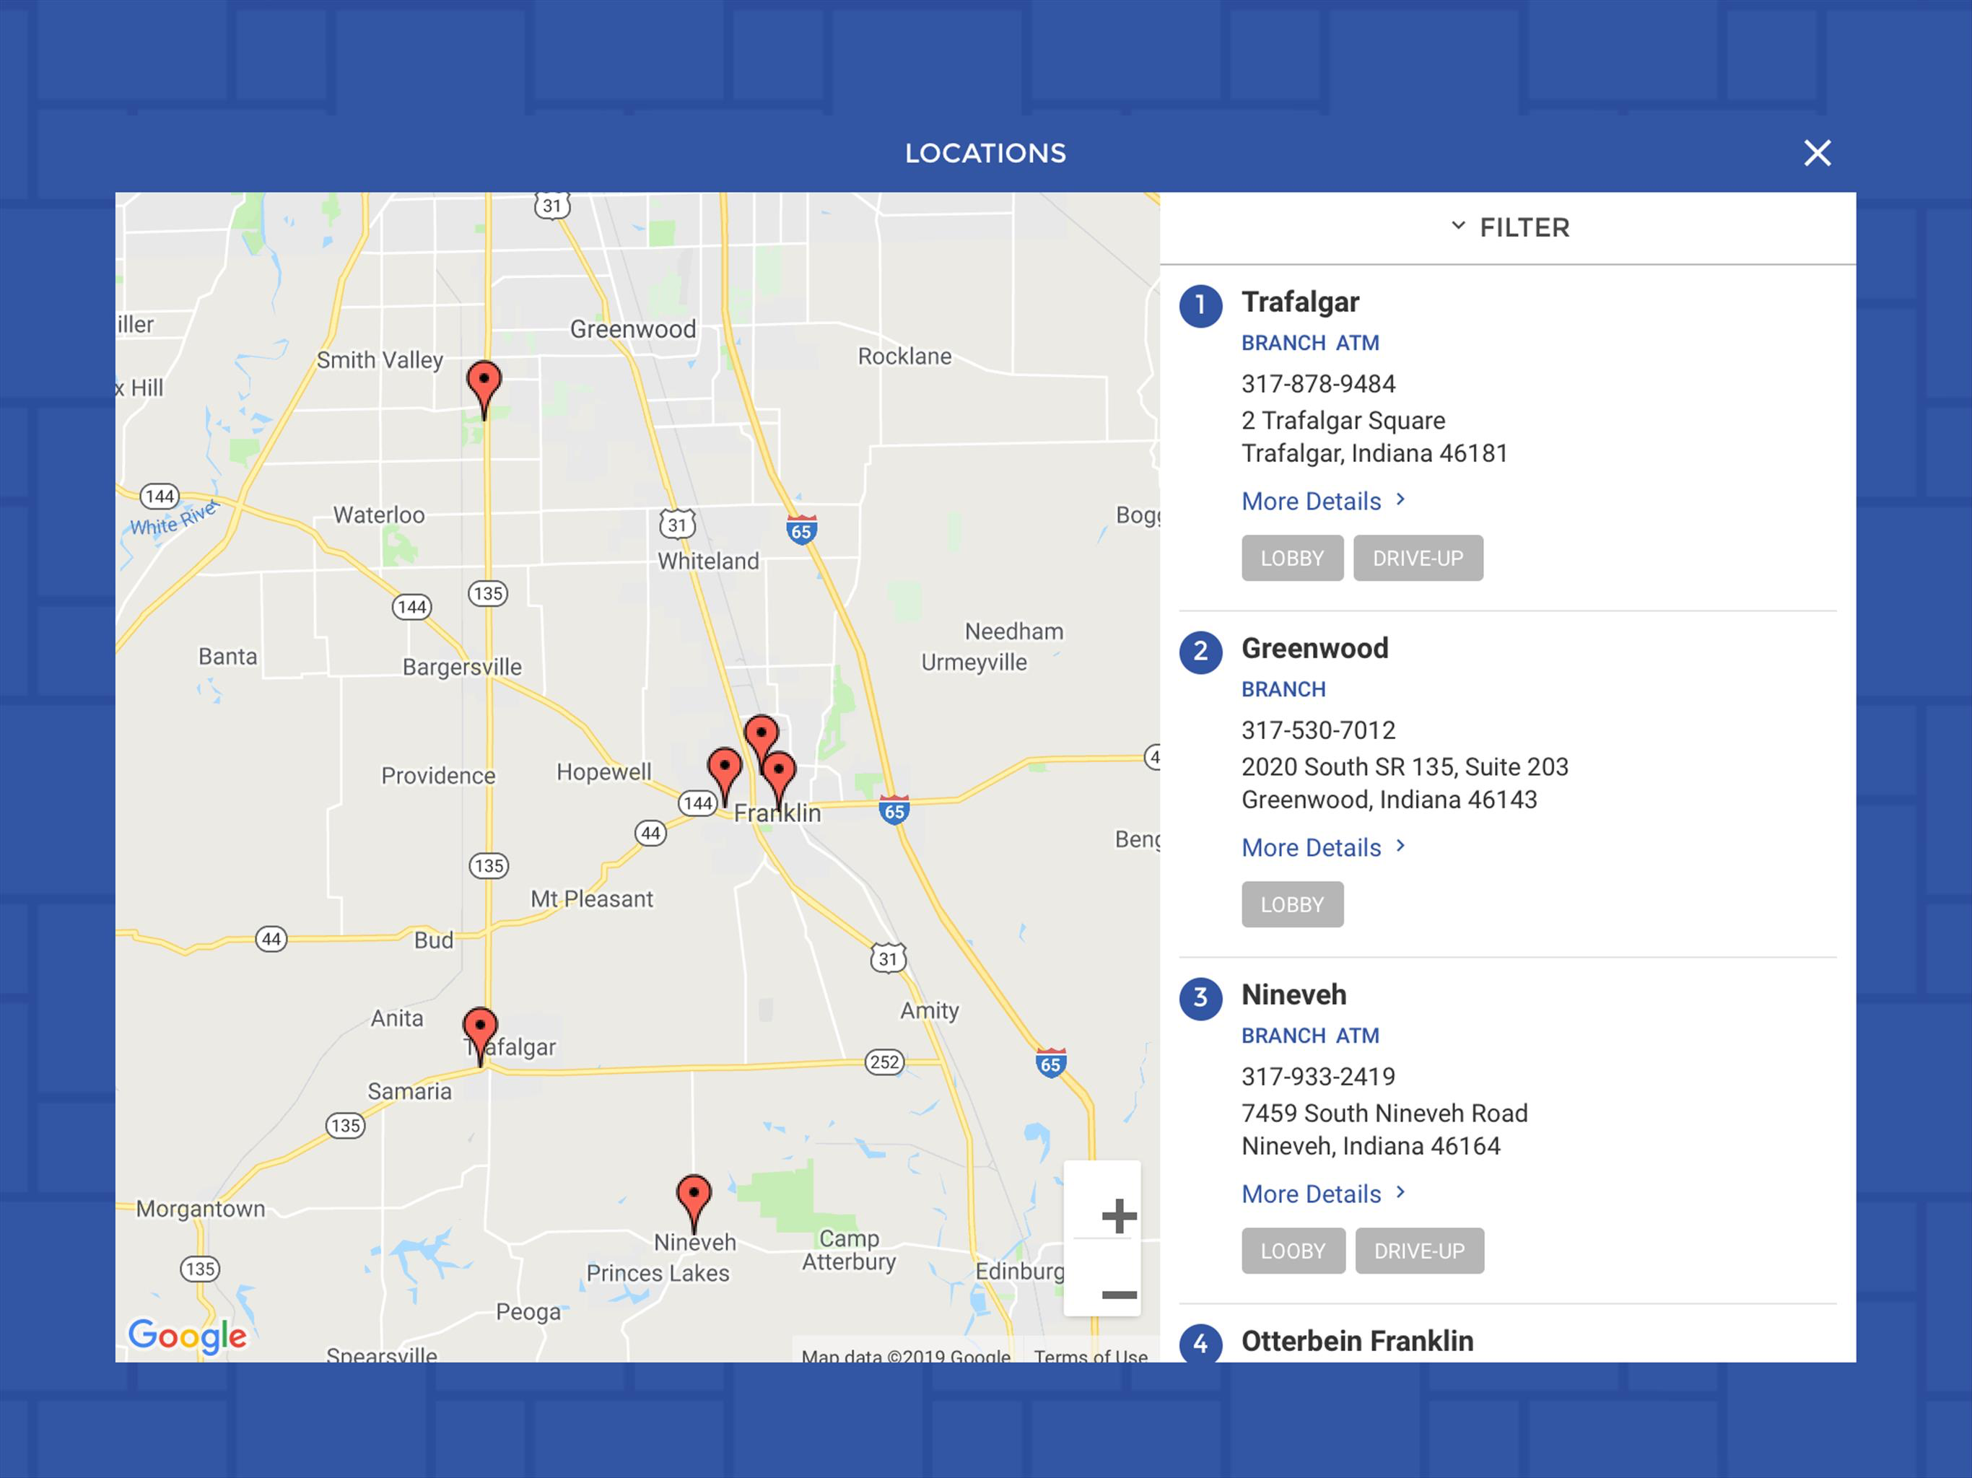1972x1478 pixels.
Task: Open More Details for Nineveh
Action: click(x=1324, y=1194)
